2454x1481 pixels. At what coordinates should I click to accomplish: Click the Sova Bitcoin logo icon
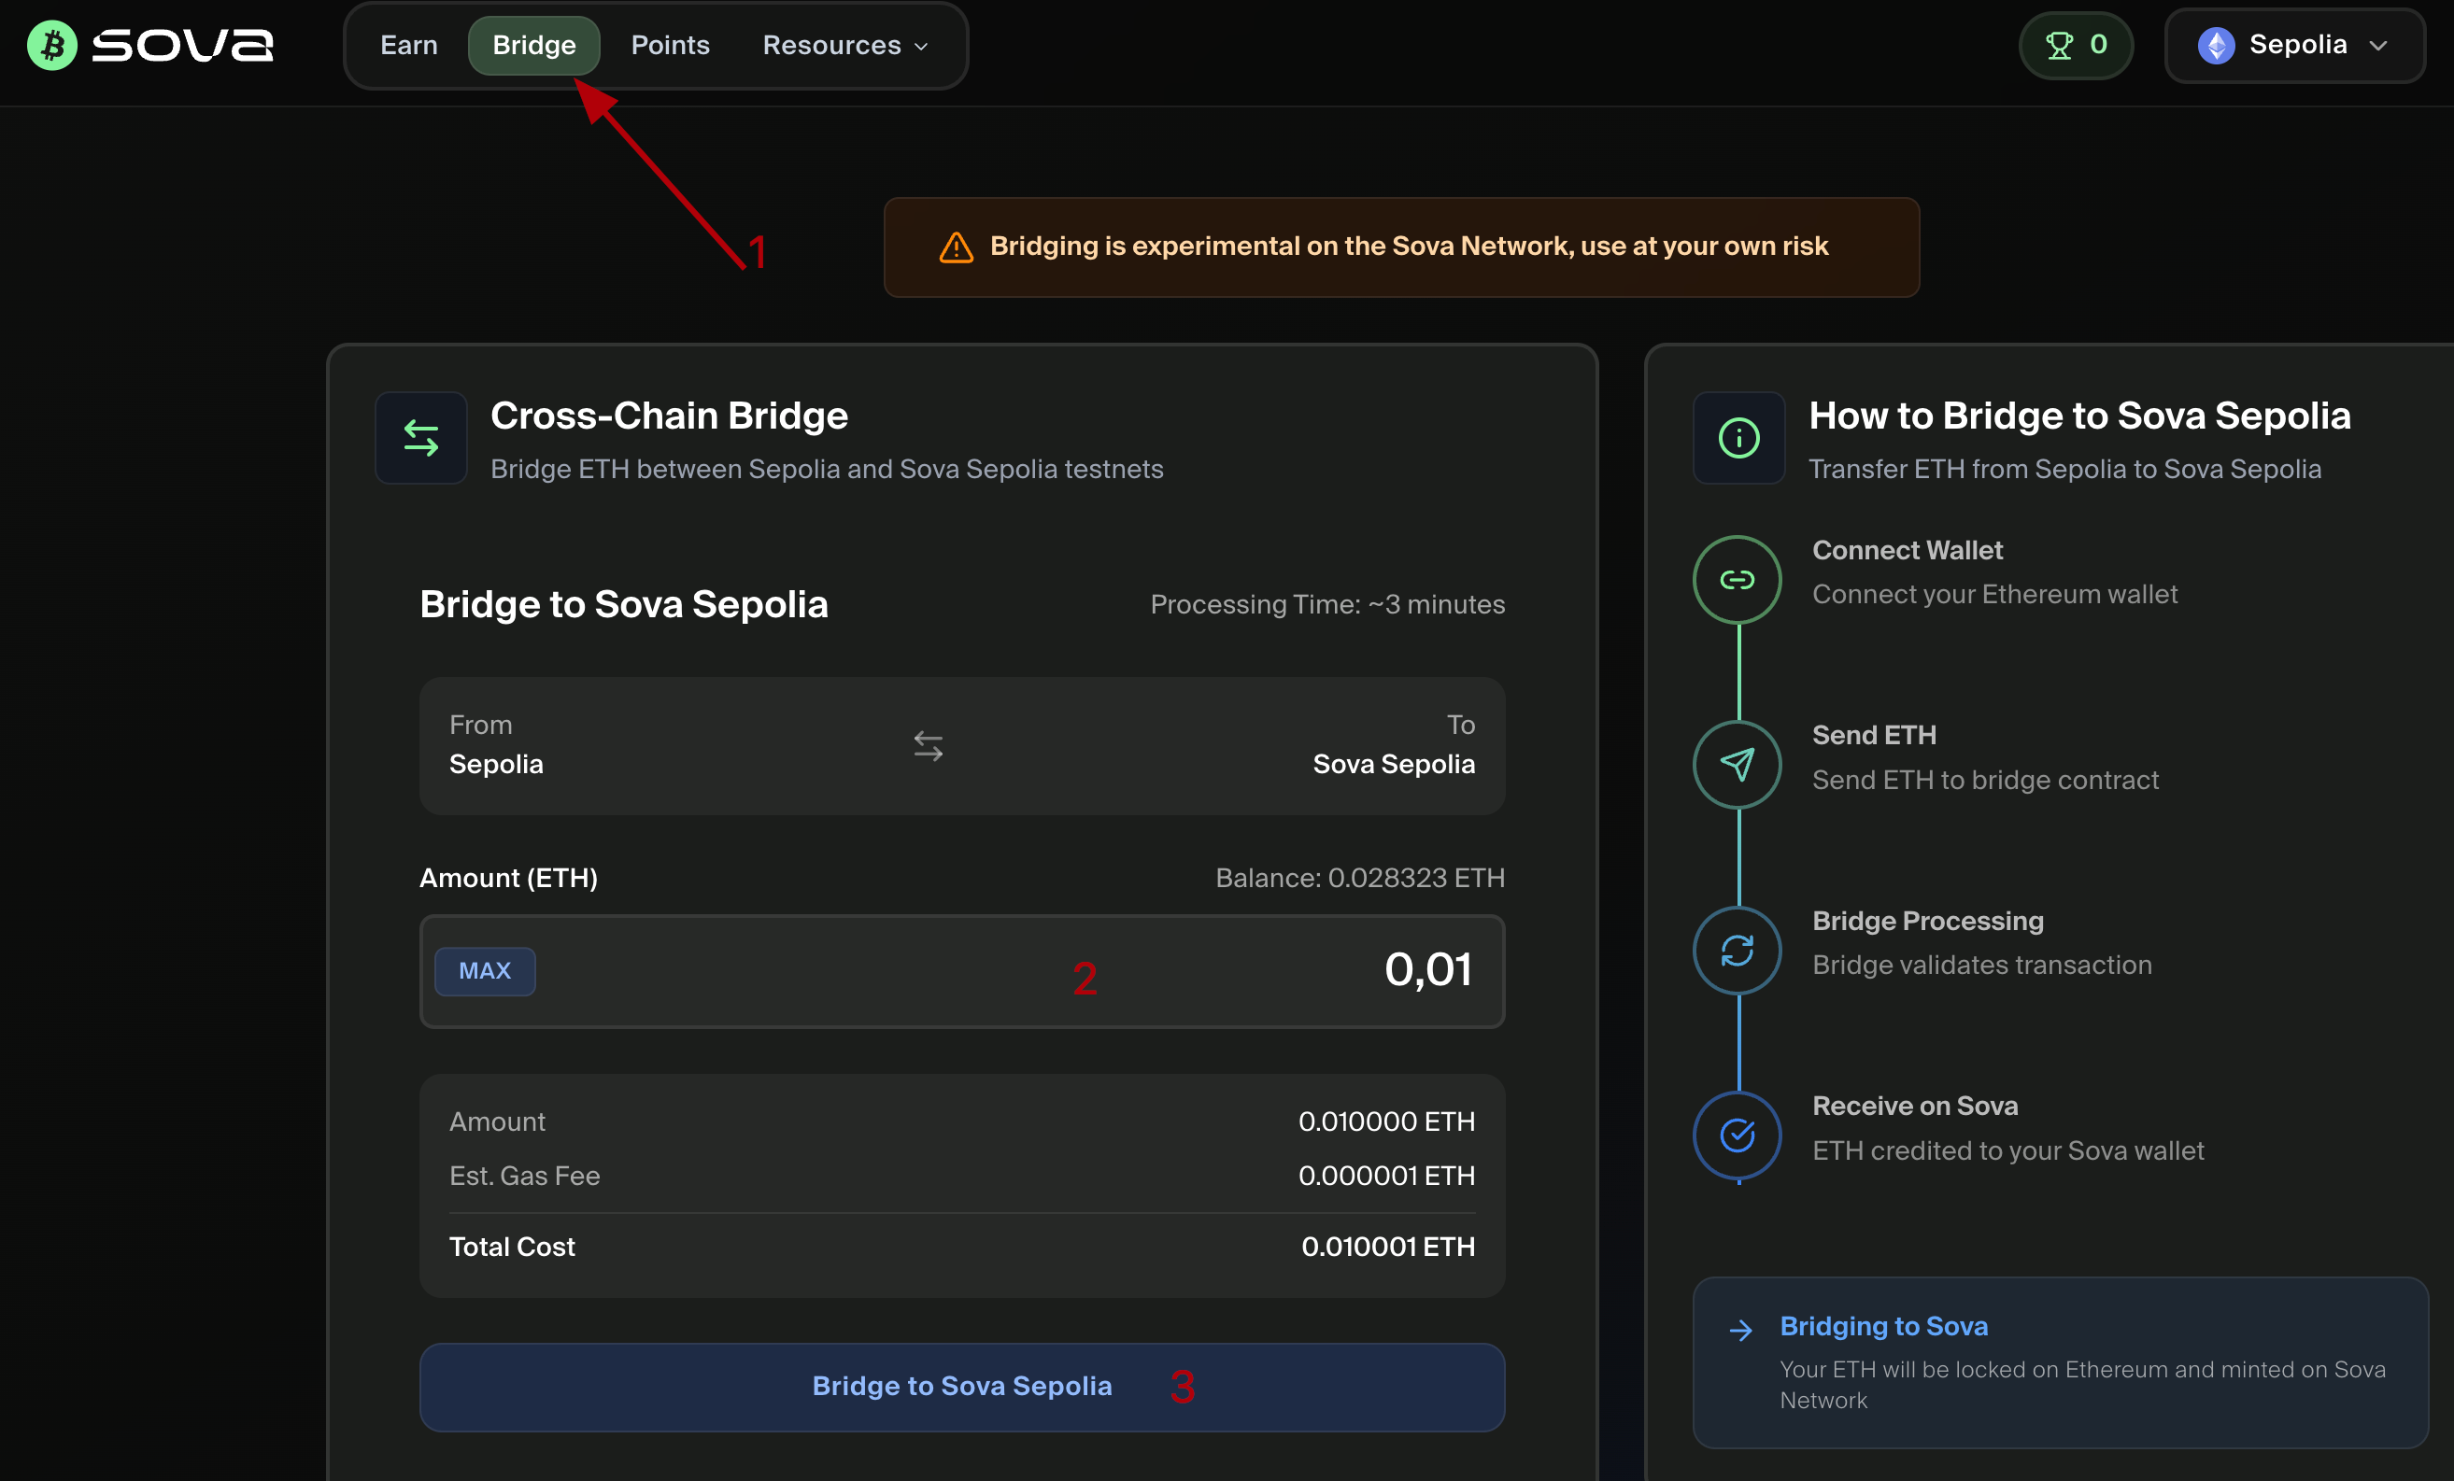click(x=51, y=46)
